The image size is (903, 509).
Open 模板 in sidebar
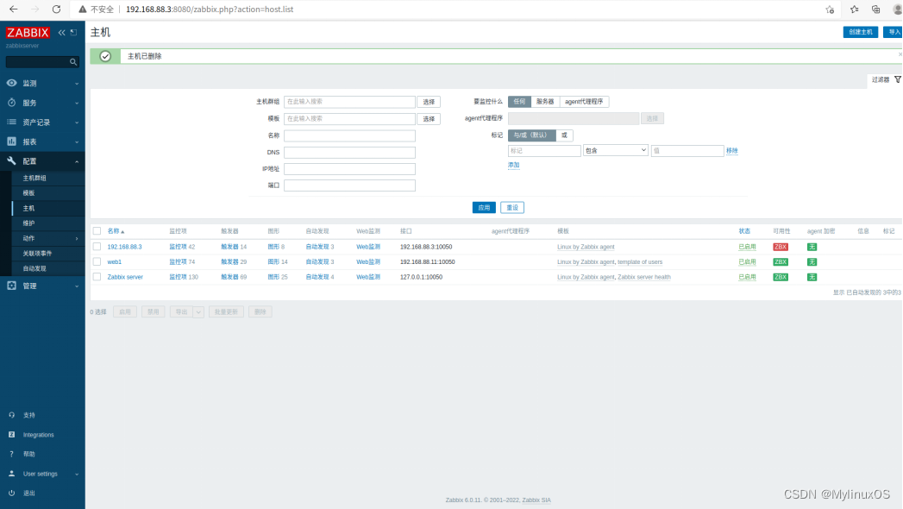(x=28, y=193)
